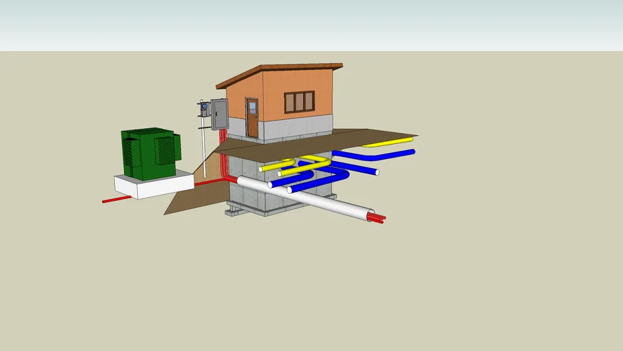Select the white meter post
Screen dimensions: 623x351
(203, 147)
